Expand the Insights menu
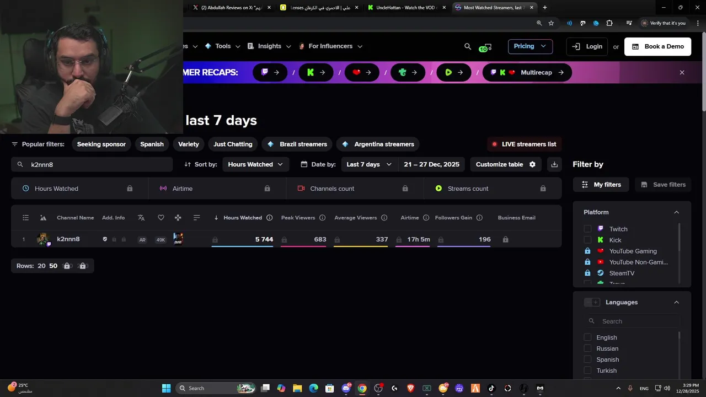The height and width of the screenshot is (397, 706). pos(269,46)
